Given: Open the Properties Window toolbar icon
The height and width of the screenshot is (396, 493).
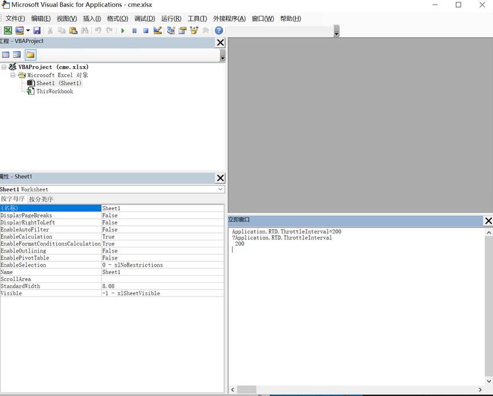Looking at the screenshot, I should click(183, 31).
